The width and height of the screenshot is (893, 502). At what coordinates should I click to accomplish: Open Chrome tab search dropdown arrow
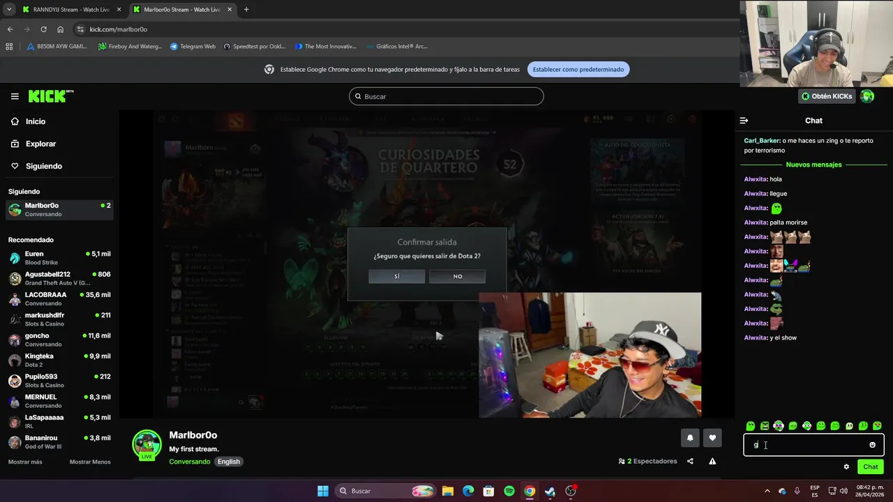[8, 10]
